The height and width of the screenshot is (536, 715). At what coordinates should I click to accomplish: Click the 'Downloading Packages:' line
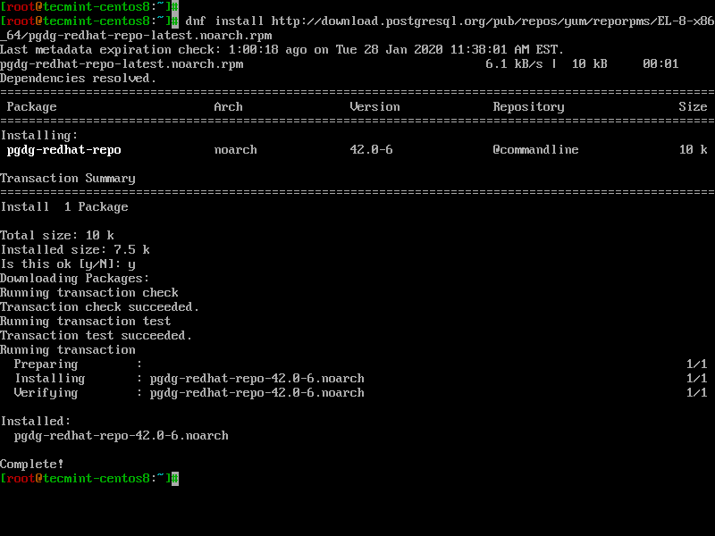coord(75,279)
